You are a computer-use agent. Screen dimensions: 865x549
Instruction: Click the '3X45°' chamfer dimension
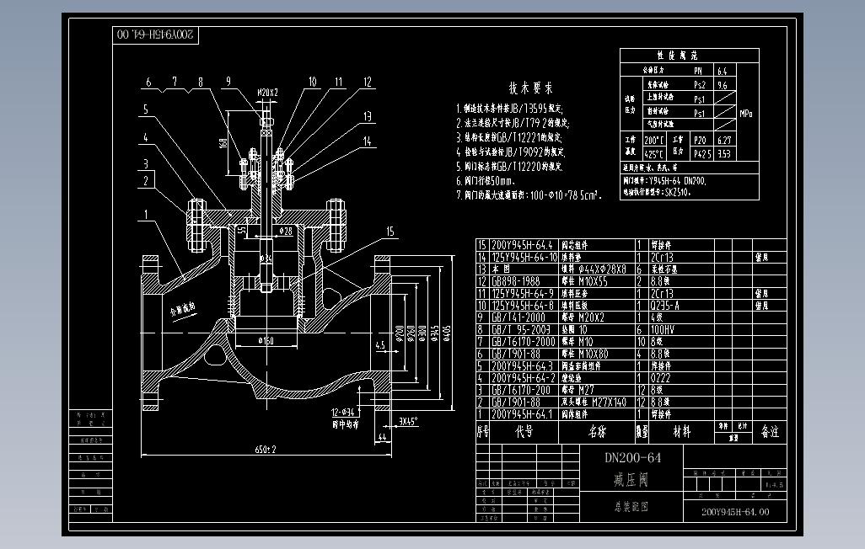tap(408, 422)
